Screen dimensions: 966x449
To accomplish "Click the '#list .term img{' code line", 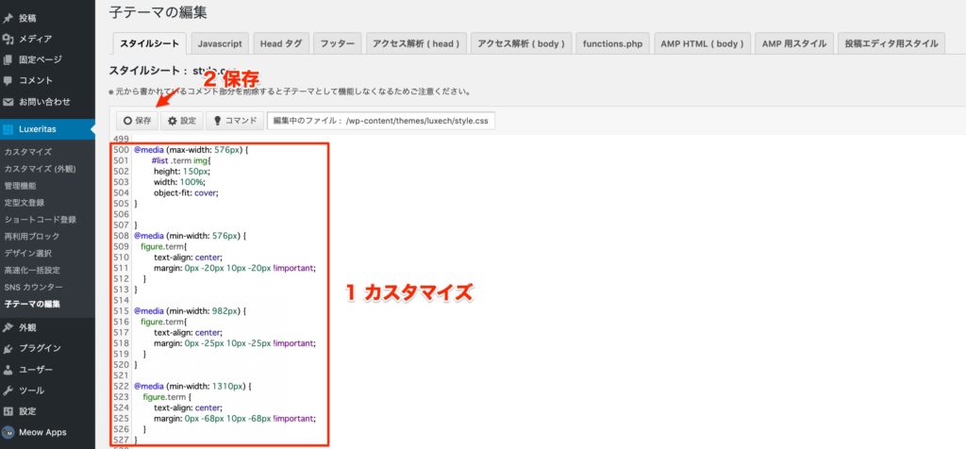I will [180, 160].
